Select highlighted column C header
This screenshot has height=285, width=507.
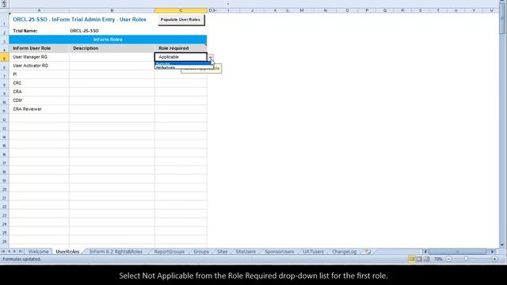coord(181,10)
